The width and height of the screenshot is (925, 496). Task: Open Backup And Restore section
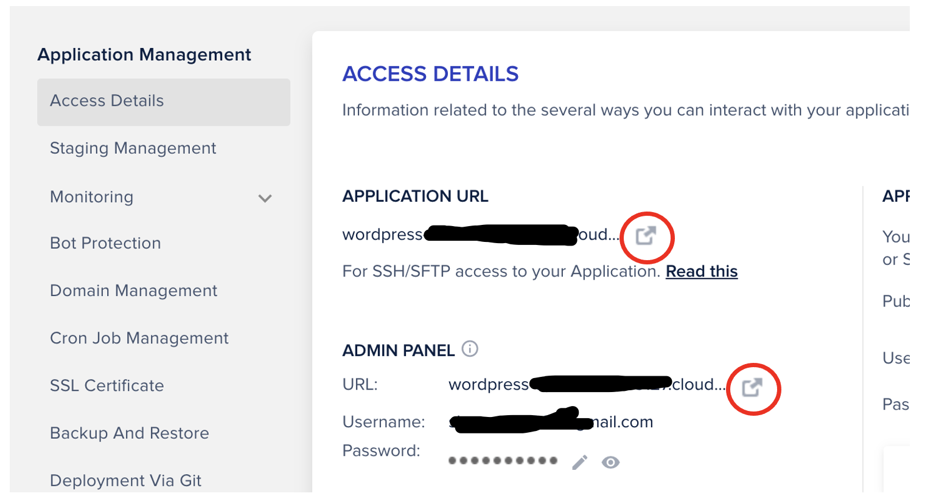[128, 433]
